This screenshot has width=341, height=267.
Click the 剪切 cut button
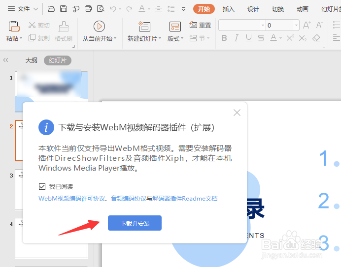(x=39, y=25)
